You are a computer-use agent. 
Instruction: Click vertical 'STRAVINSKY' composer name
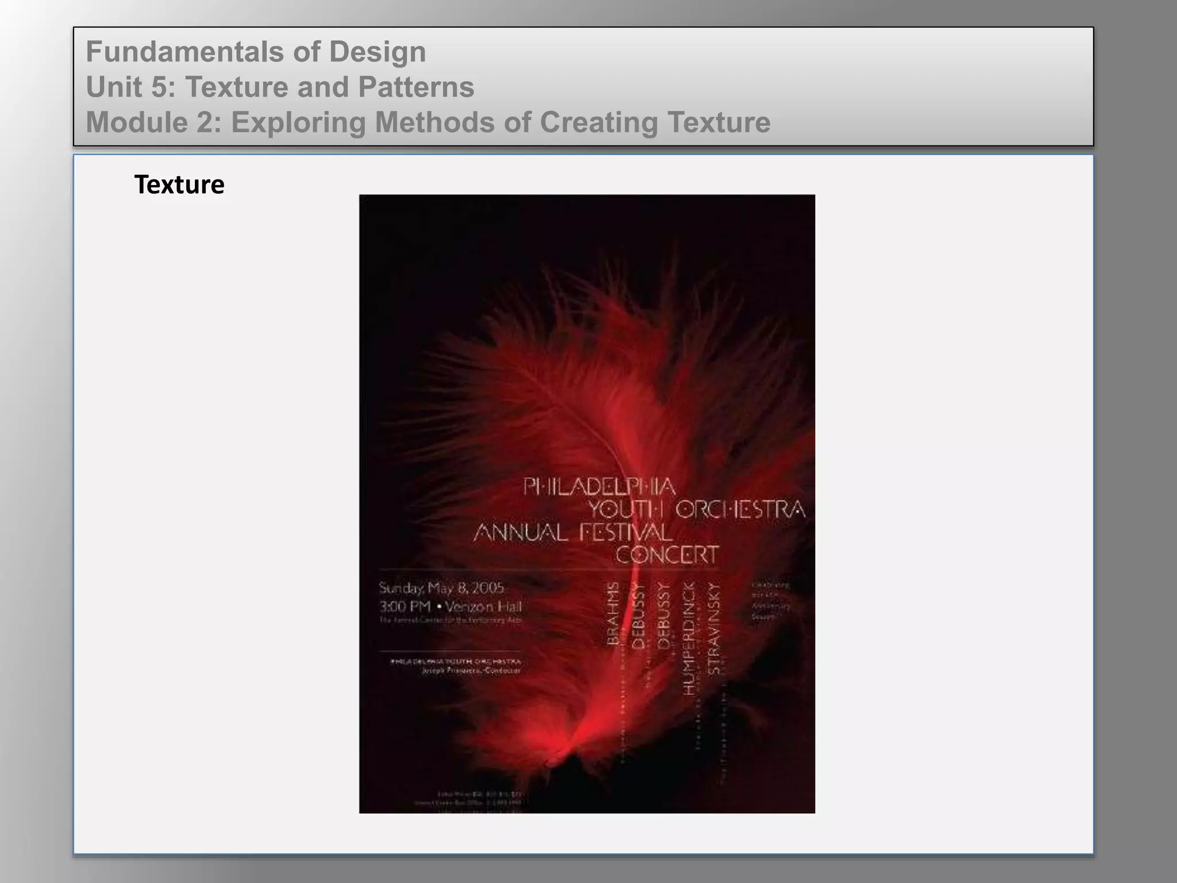[x=714, y=628]
